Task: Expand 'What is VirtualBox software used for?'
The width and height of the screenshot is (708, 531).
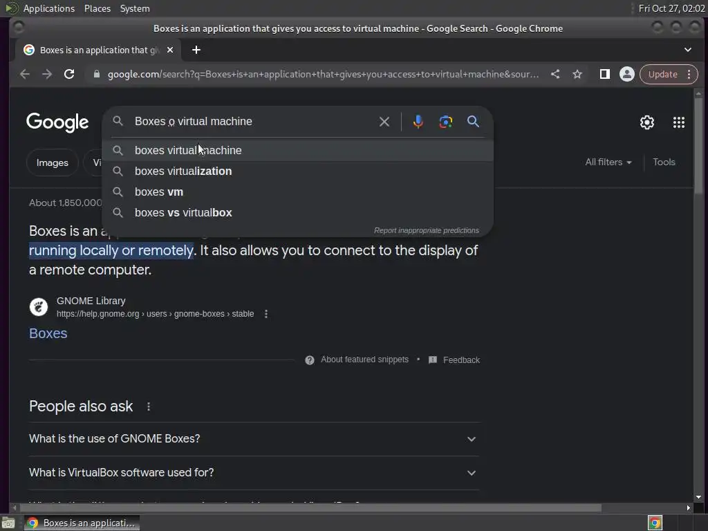Action: 254,473
